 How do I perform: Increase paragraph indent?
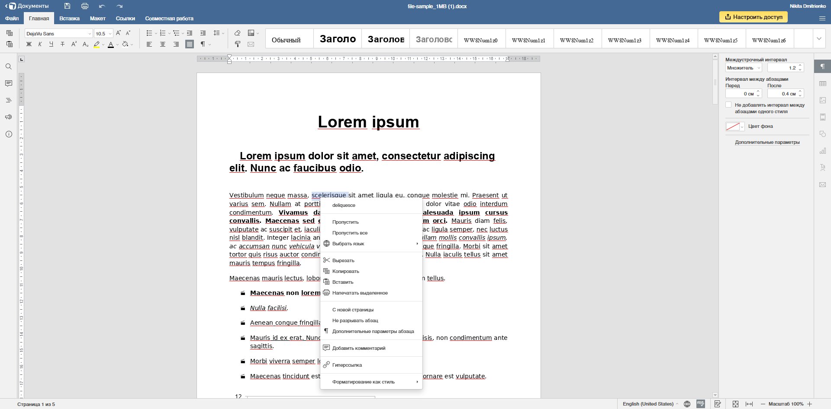pos(203,33)
